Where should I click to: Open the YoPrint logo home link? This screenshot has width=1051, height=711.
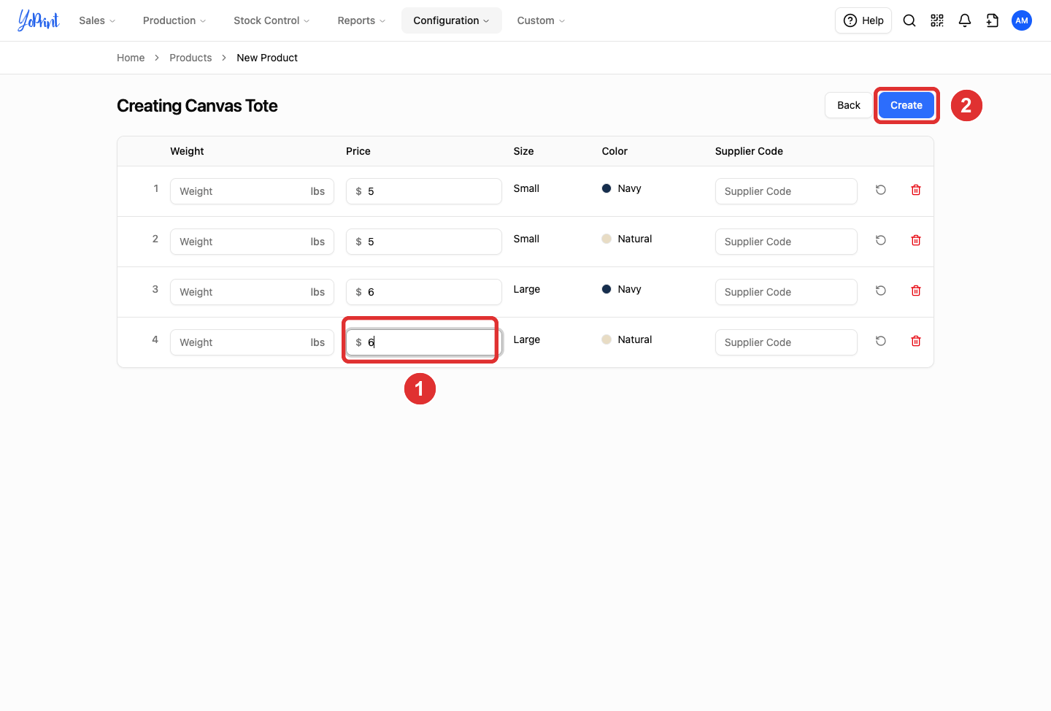[39, 20]
